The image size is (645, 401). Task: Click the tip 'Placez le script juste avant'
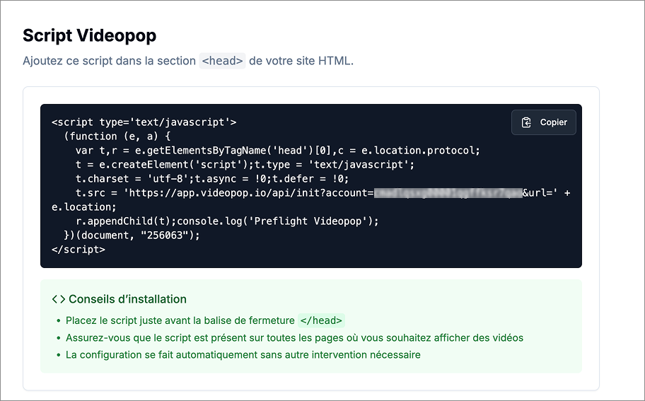[x=205, y=320]
